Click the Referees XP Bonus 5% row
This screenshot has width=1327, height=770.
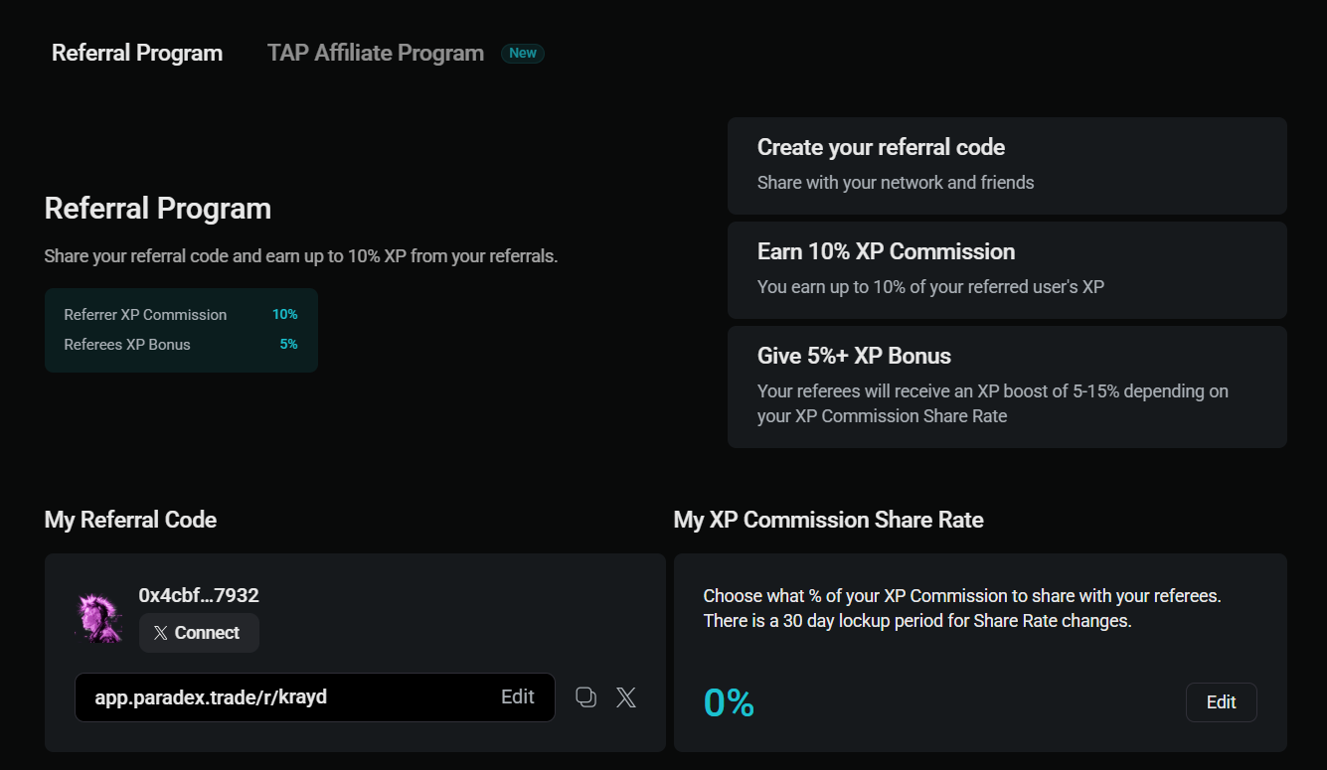pyautogui.click(x=181, y=344)
